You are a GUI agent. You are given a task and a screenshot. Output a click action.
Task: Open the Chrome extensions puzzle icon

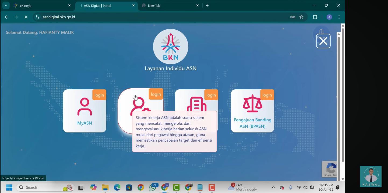tap(315, 17)
